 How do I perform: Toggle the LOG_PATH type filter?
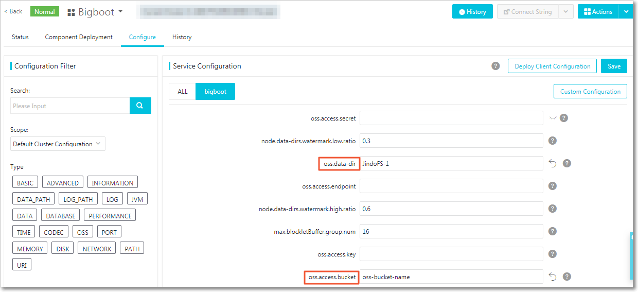[x=78, y=199]
